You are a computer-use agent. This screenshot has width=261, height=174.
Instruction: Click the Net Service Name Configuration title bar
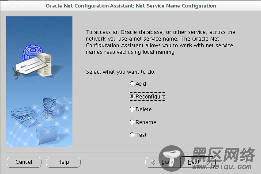[x=131, y=6]
